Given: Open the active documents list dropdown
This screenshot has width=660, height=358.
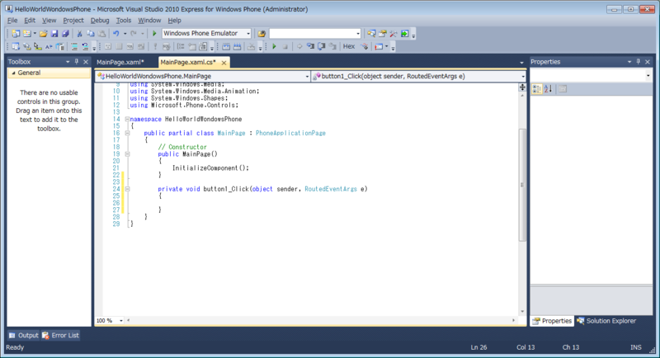Looking at the screenshot, I should point(521,62).
